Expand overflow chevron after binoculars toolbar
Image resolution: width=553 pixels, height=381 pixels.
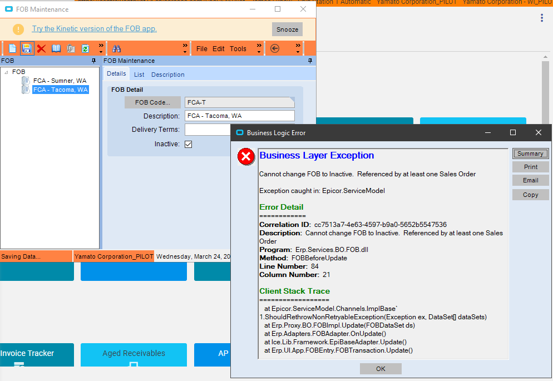[x=185, y=48]
